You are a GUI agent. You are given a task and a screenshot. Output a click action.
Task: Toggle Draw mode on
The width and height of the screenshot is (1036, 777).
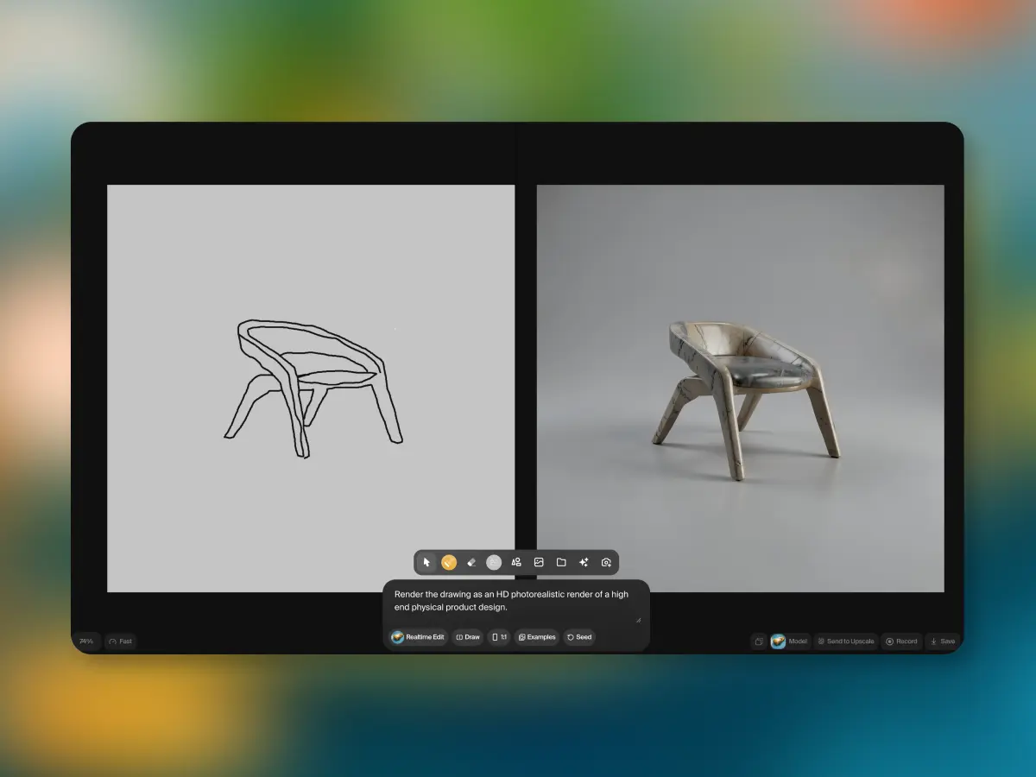[x=467, y=637]
